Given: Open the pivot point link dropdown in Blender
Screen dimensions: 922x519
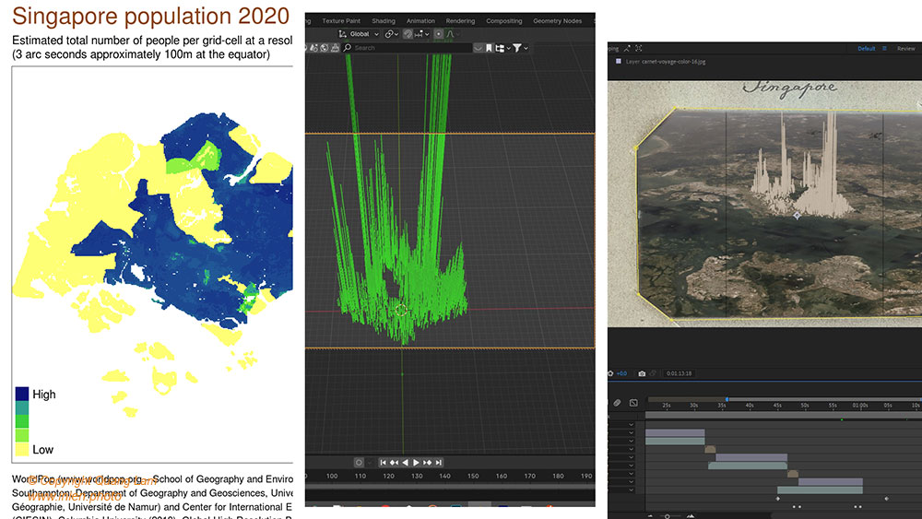Looking at the screenshot, I should (391, 34).
